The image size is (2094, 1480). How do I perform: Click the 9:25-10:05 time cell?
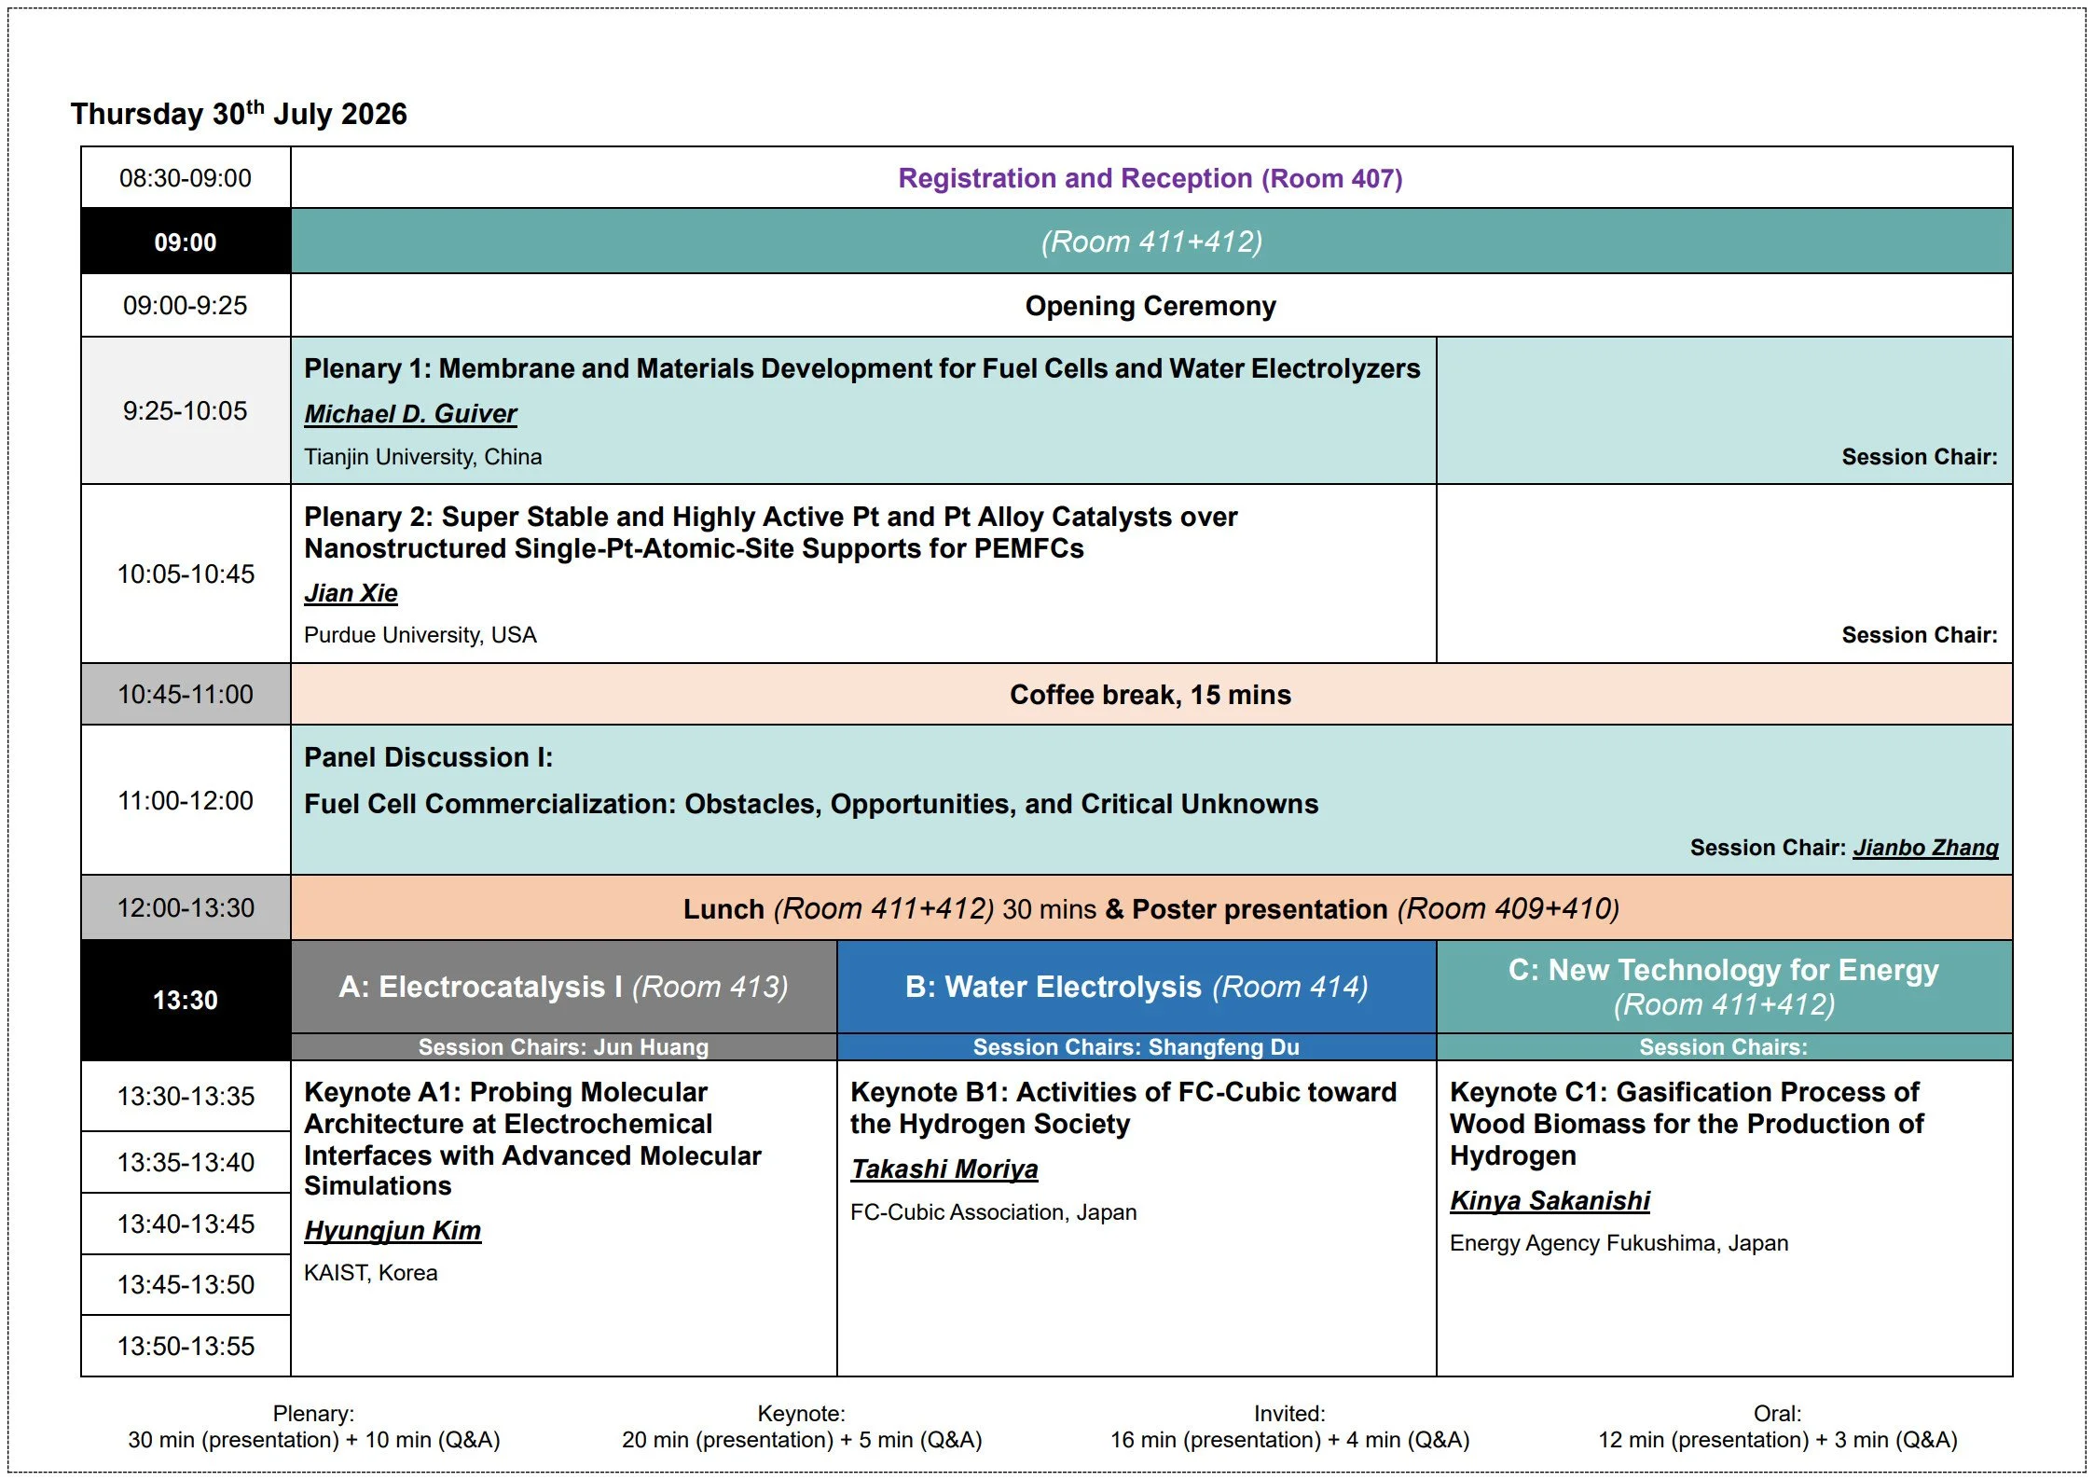[x=186, y=411]
